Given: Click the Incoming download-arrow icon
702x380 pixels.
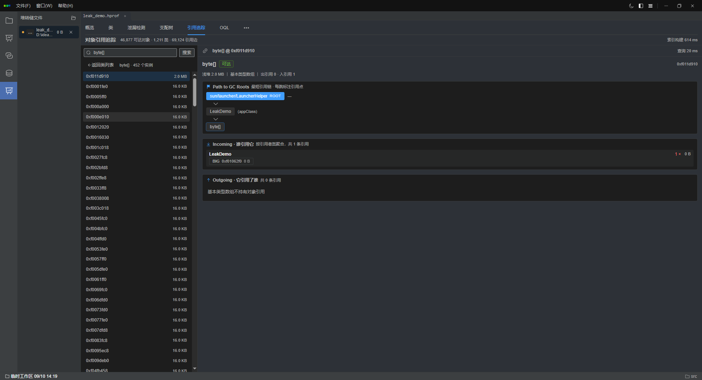Looking at the screenshot, I should (208, 144).
